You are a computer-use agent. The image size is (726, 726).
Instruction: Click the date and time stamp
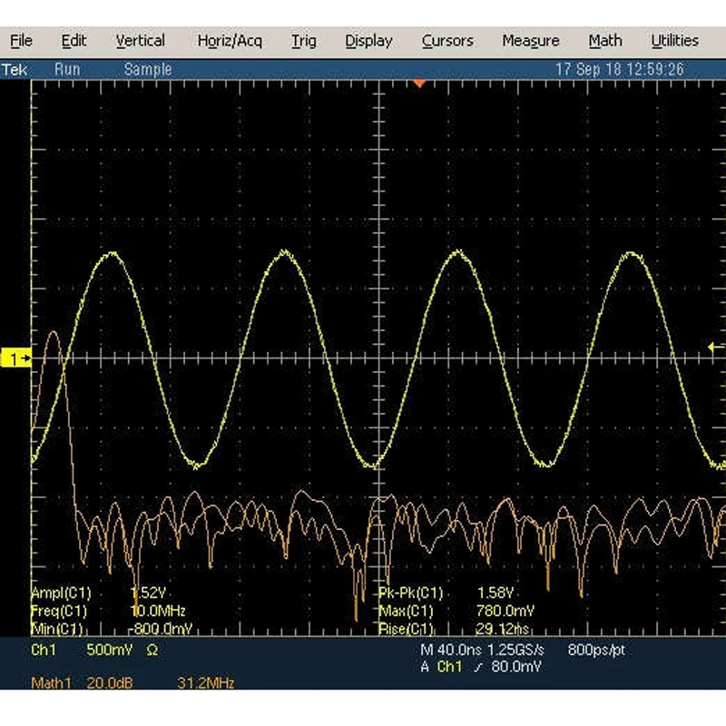click(x=620, y=70)
